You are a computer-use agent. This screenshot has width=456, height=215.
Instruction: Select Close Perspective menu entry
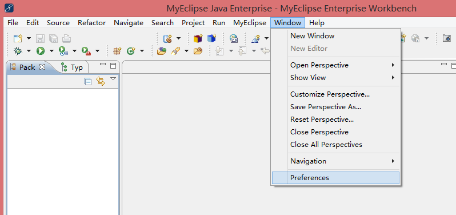click(336, 132)
